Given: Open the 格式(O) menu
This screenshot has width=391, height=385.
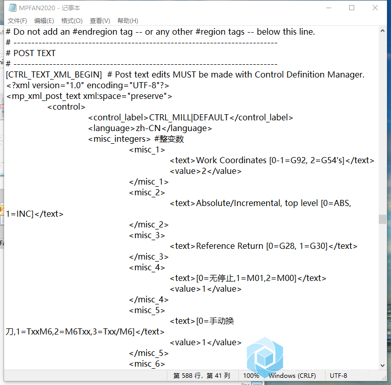Looking at the screenshot, I should click(72, 21).
